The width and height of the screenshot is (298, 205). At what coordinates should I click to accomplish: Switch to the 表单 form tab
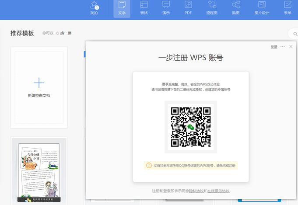[287, 9]
